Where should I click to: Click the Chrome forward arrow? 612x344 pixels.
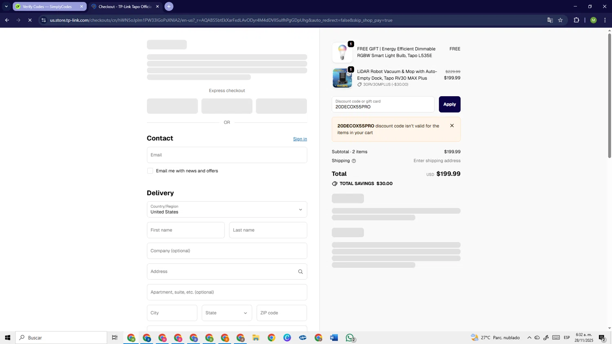point(18,20)
